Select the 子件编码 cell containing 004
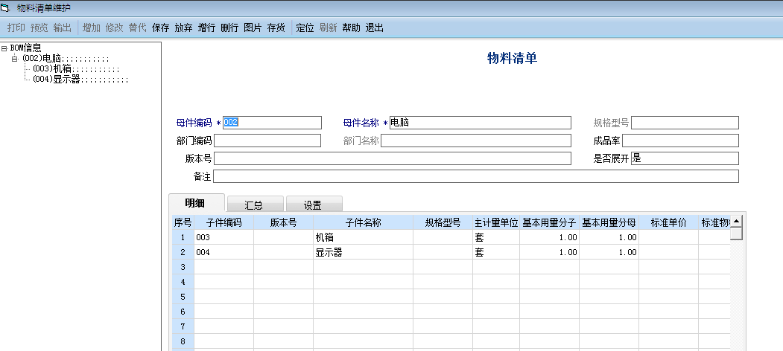 pos(224,252)
